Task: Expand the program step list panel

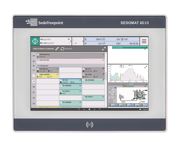Action: (x=104, y=49)
